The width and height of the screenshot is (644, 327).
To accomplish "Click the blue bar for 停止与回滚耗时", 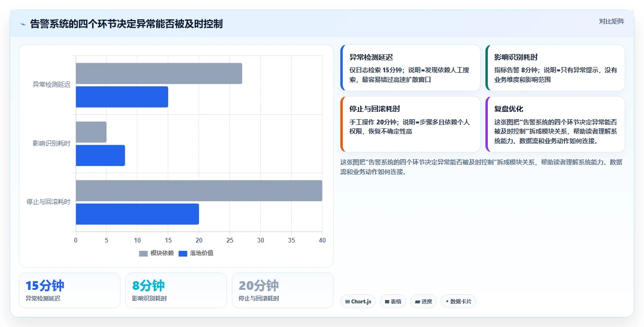I will point(137,214).
